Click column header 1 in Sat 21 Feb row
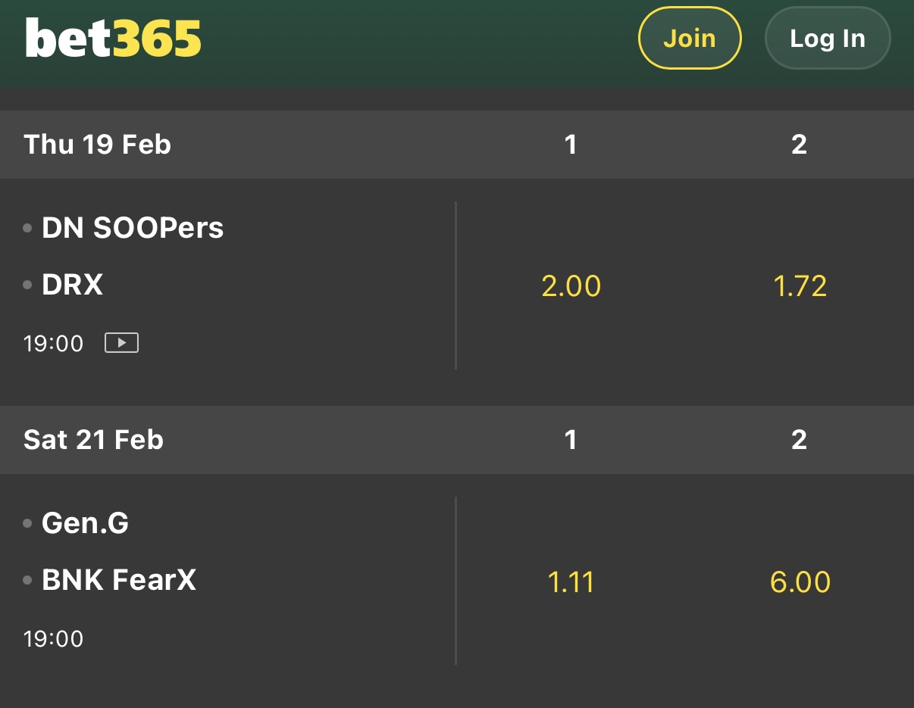Screen dimensions: 914x708 (x=571, y=440)
